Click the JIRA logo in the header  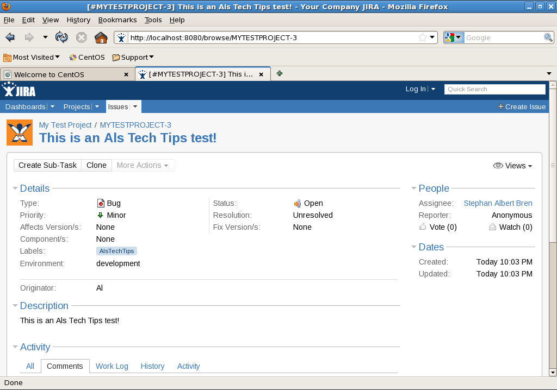point(19,90)
